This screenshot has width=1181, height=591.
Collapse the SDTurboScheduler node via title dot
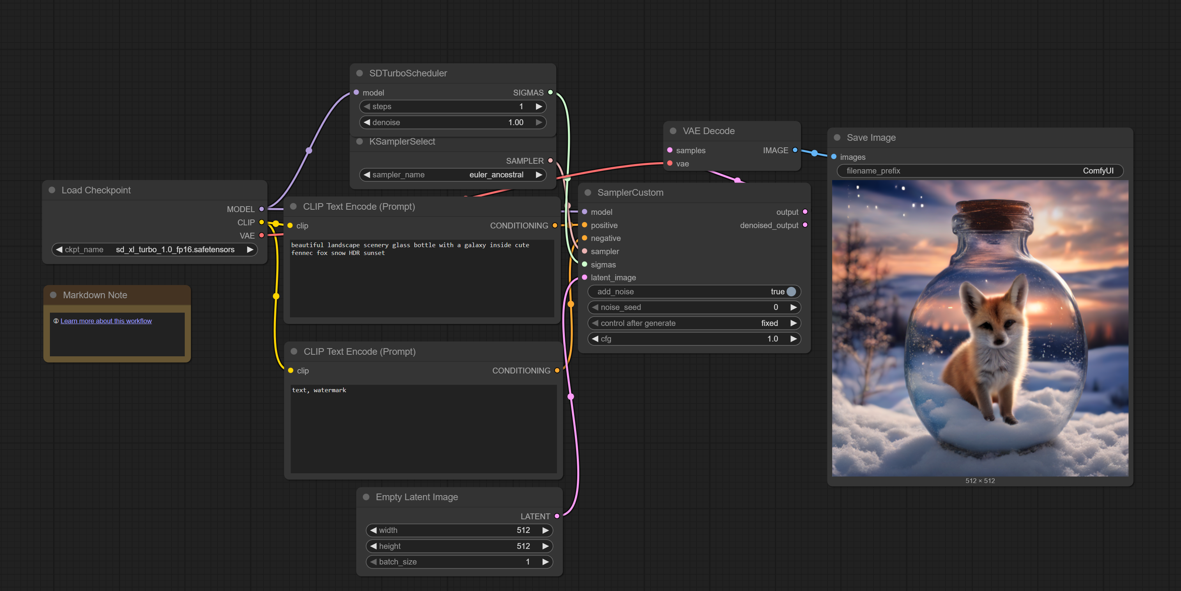(359, 73)
